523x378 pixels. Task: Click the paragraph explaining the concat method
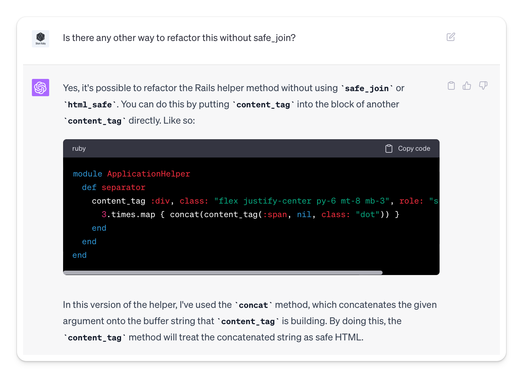point(250,321)
